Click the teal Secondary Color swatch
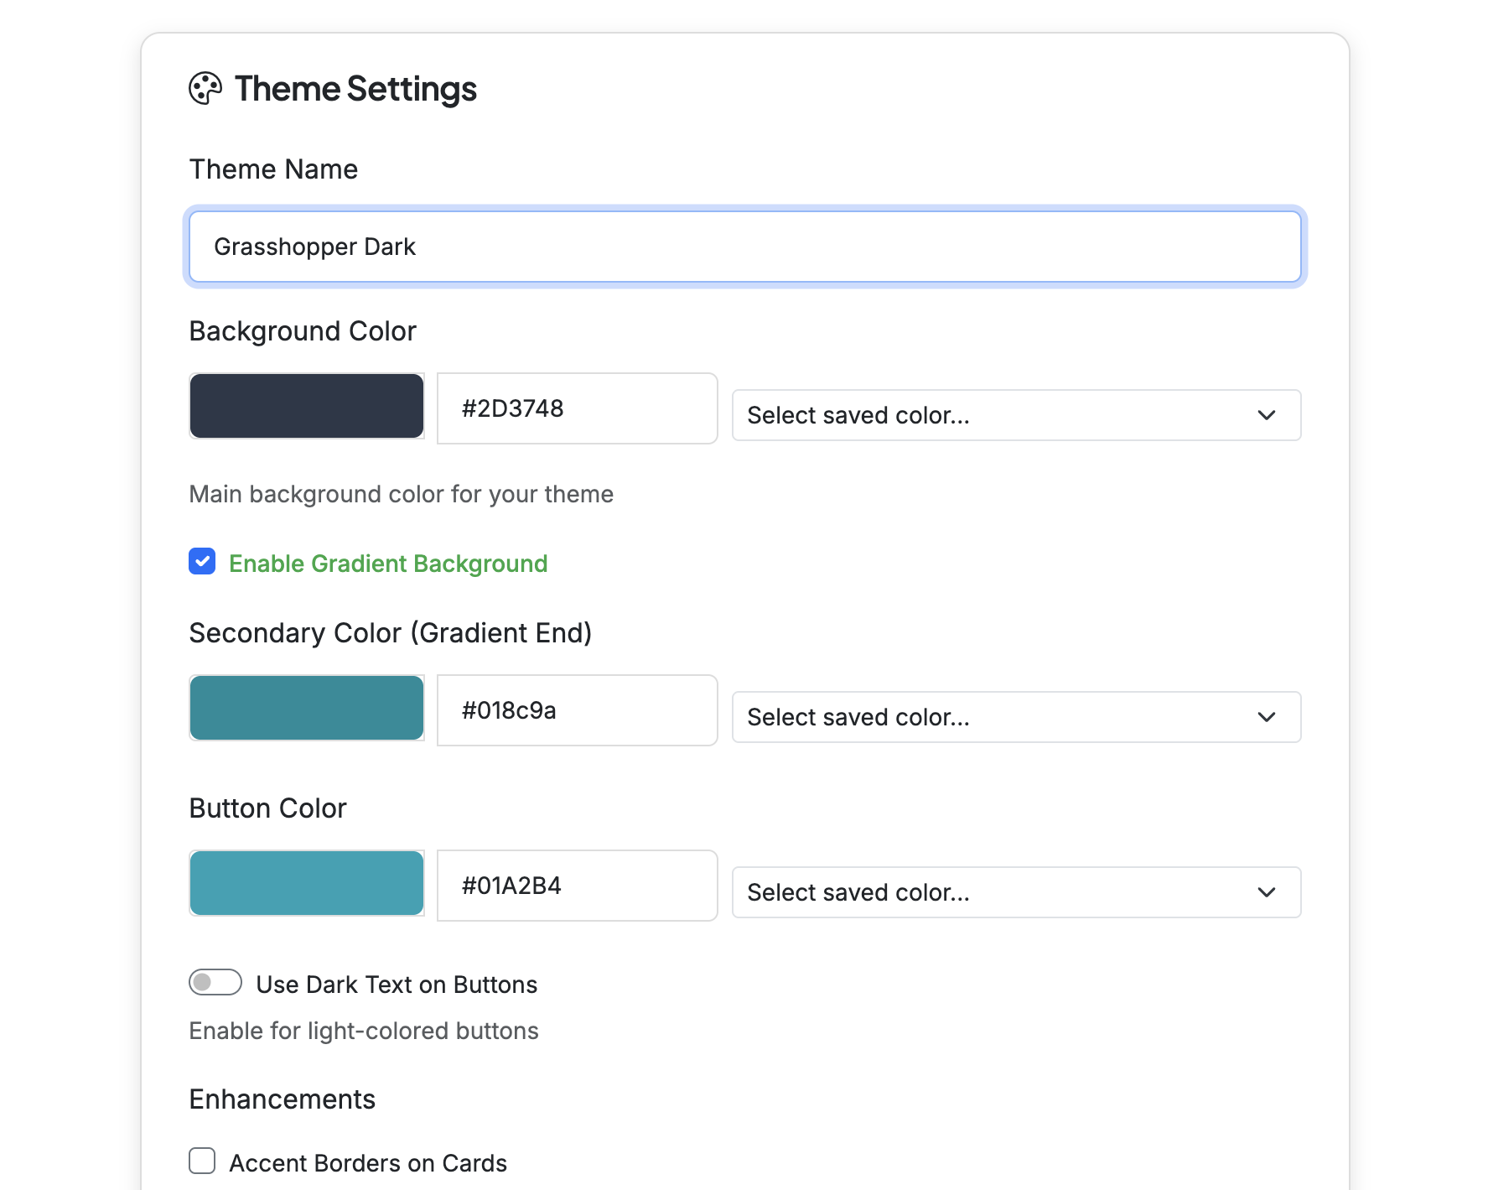Image resolution: width=1488 pixels, height=1190 pixels. 307,708
